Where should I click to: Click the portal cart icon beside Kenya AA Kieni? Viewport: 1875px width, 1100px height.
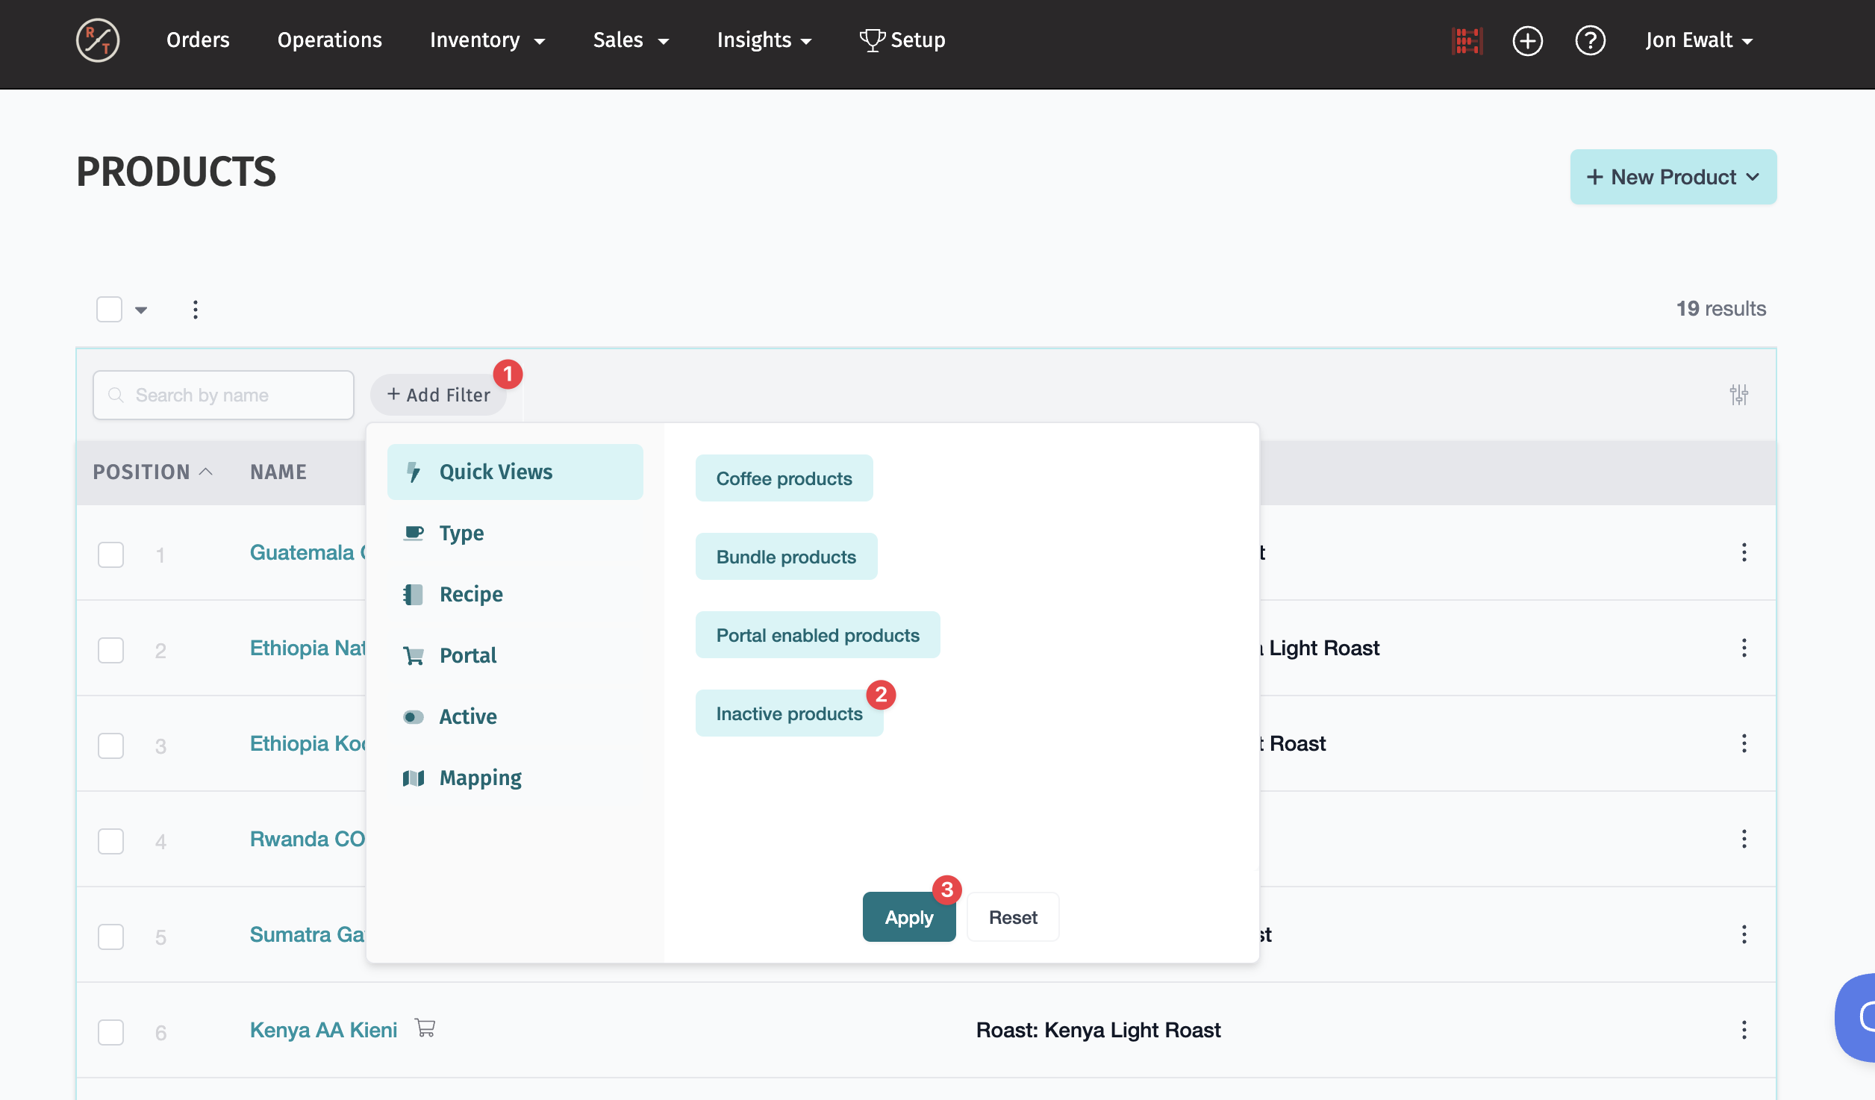coord(425,1028)
